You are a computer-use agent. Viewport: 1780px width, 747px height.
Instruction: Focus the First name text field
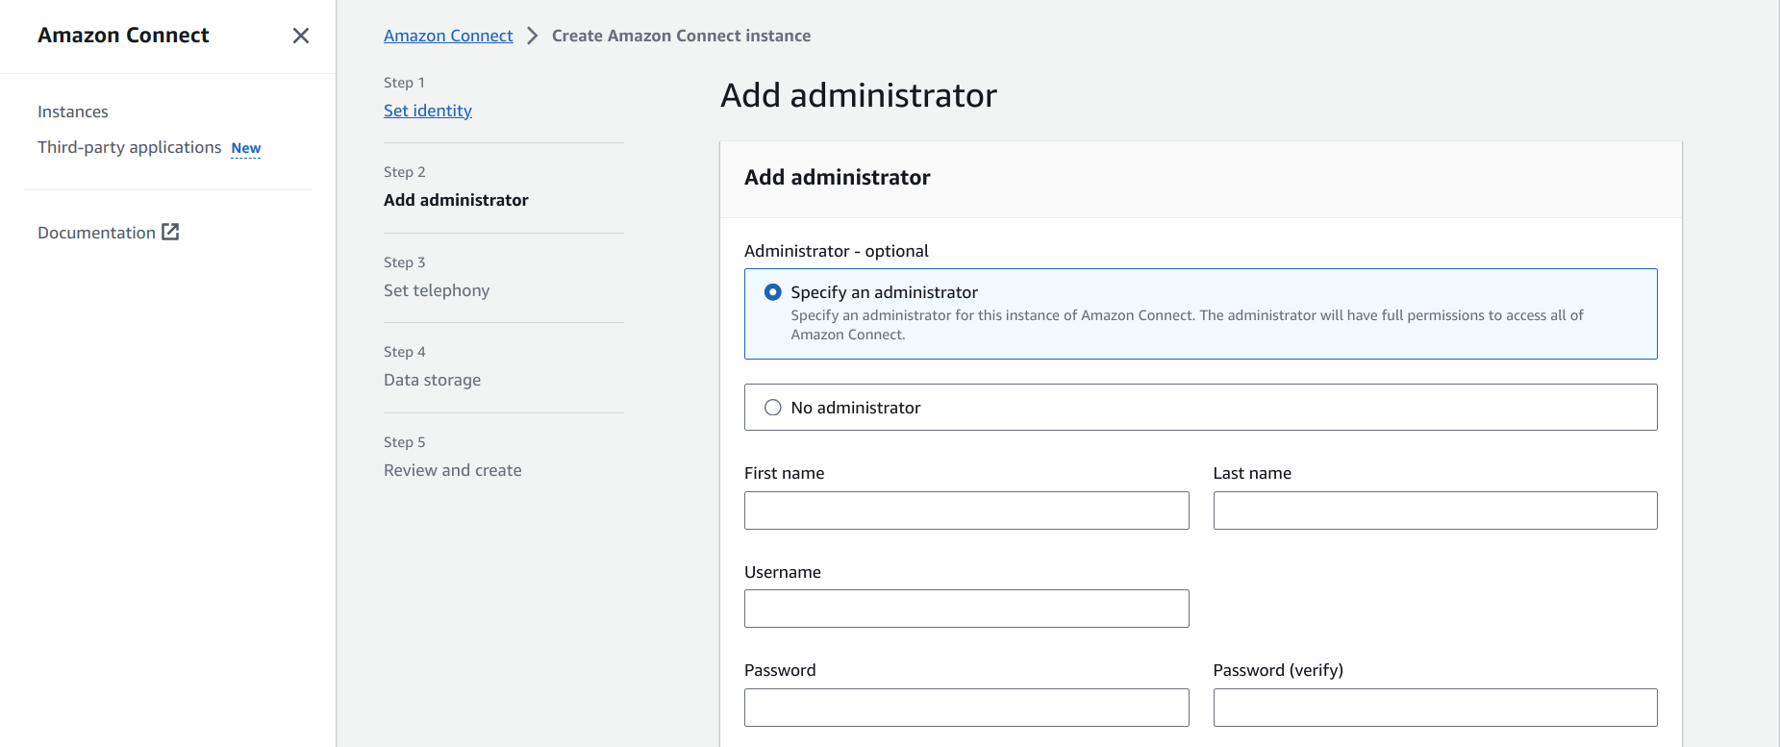[965, 510]
